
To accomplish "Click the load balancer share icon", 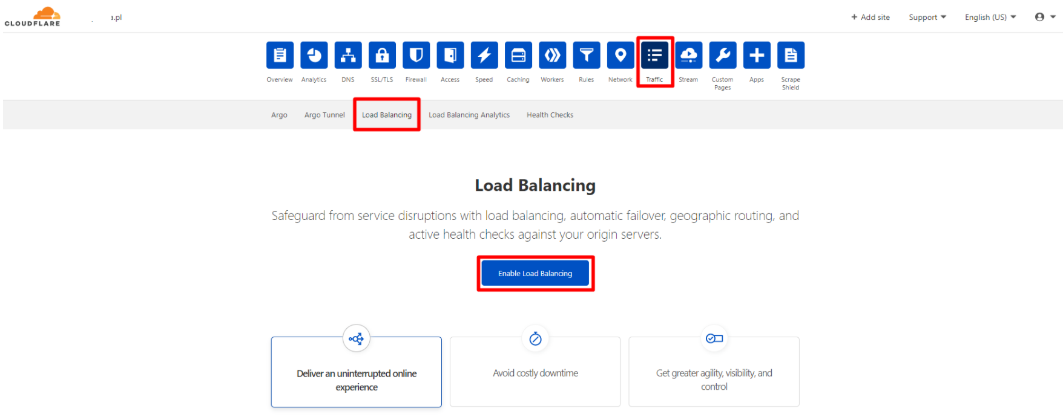I will click(357, 338).
